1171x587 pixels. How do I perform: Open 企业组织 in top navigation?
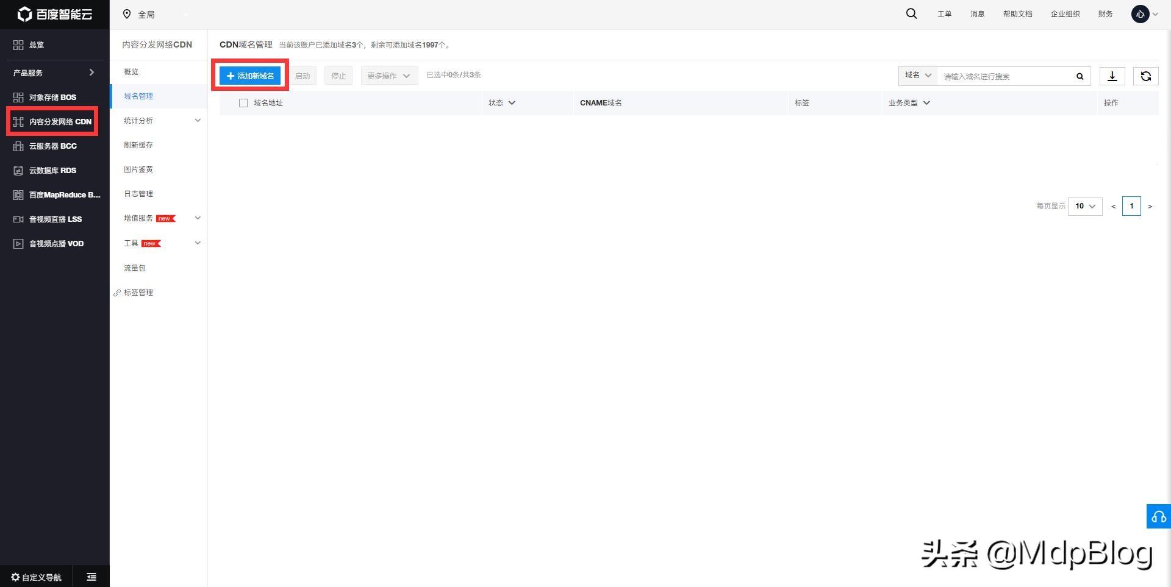pyautogui.click(x=1065, y=14)
